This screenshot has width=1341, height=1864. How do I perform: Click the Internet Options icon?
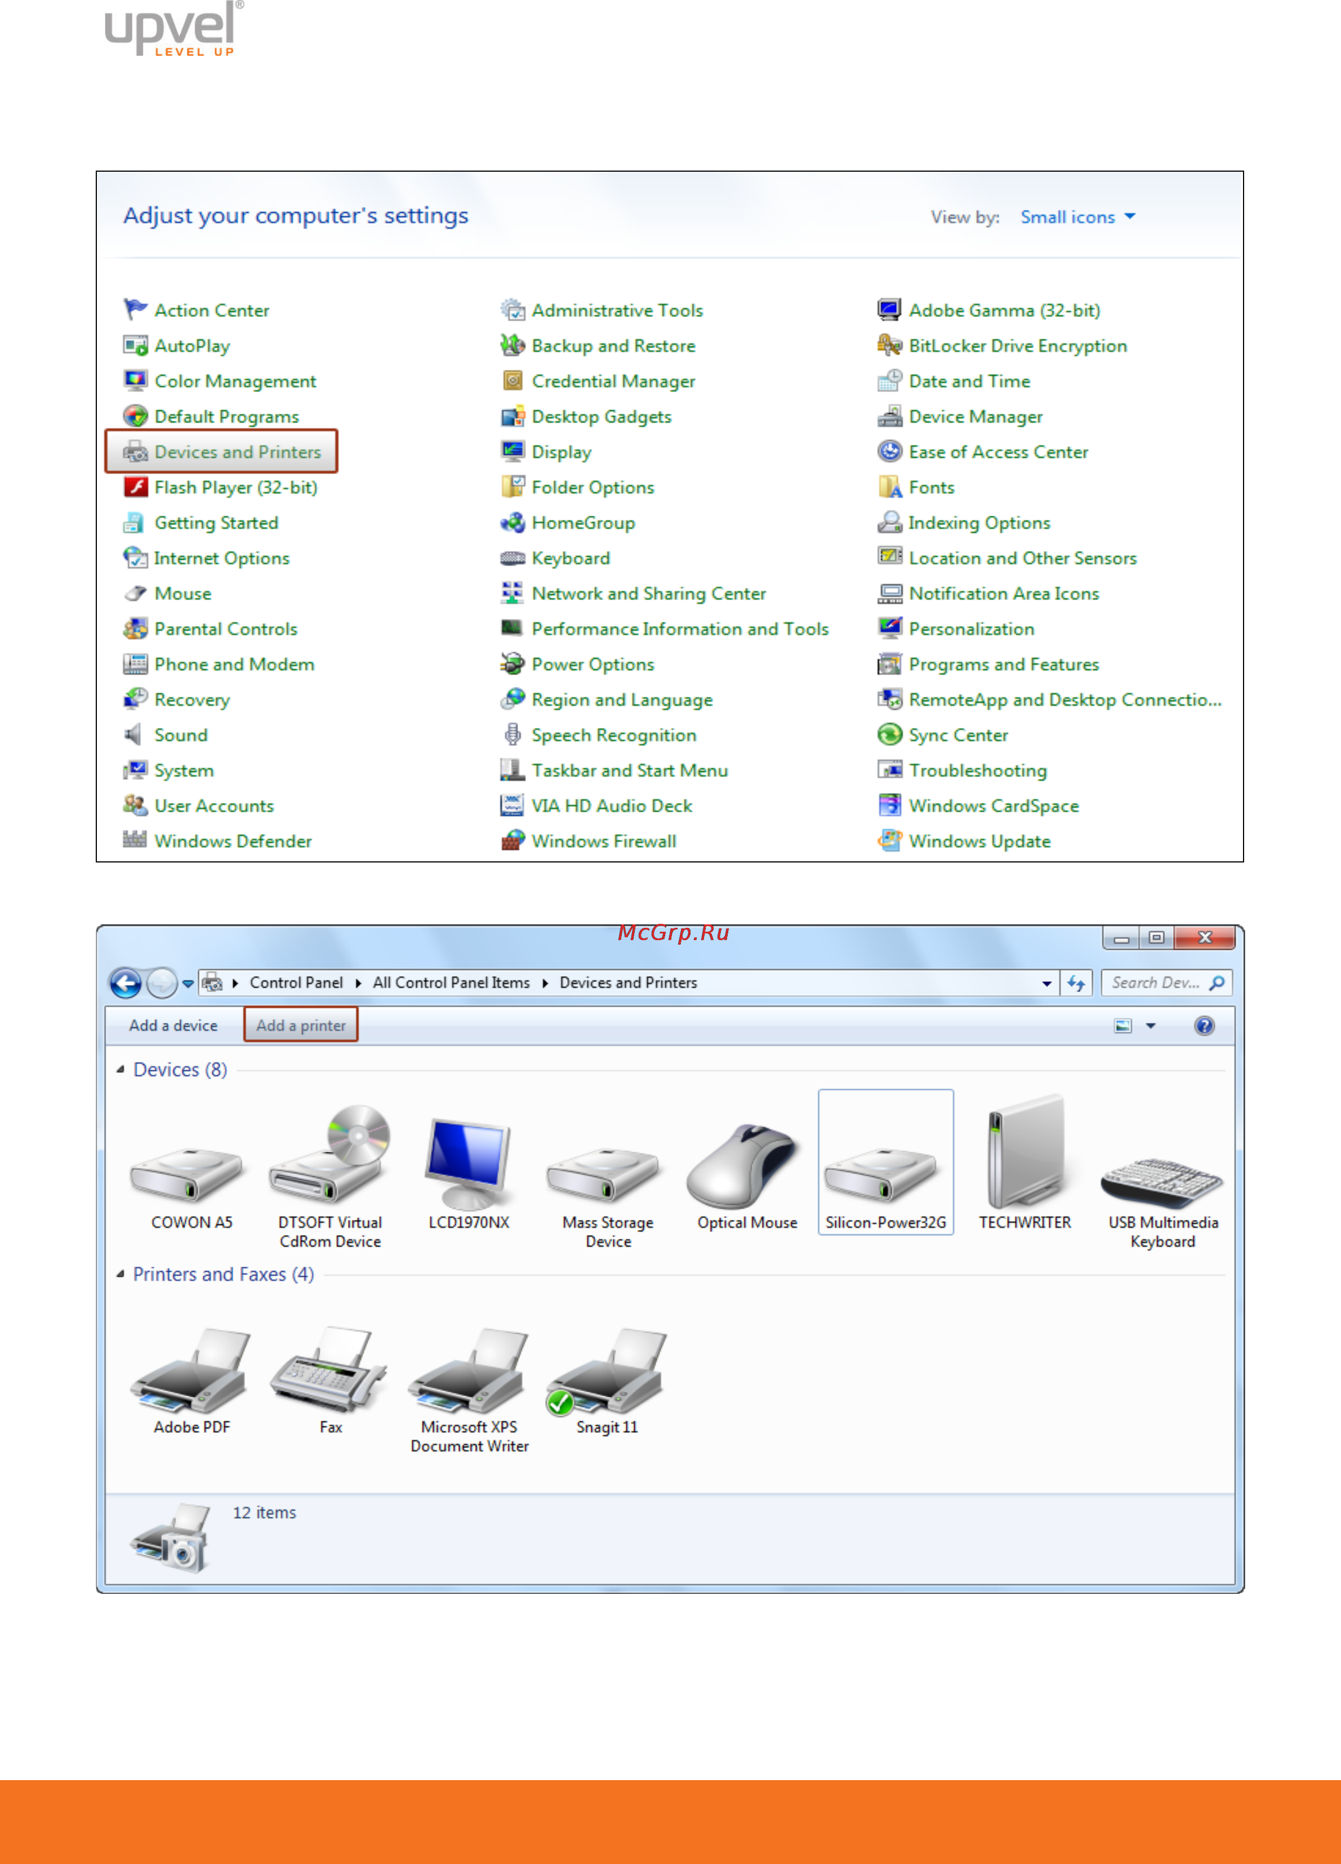coord(135,557)
